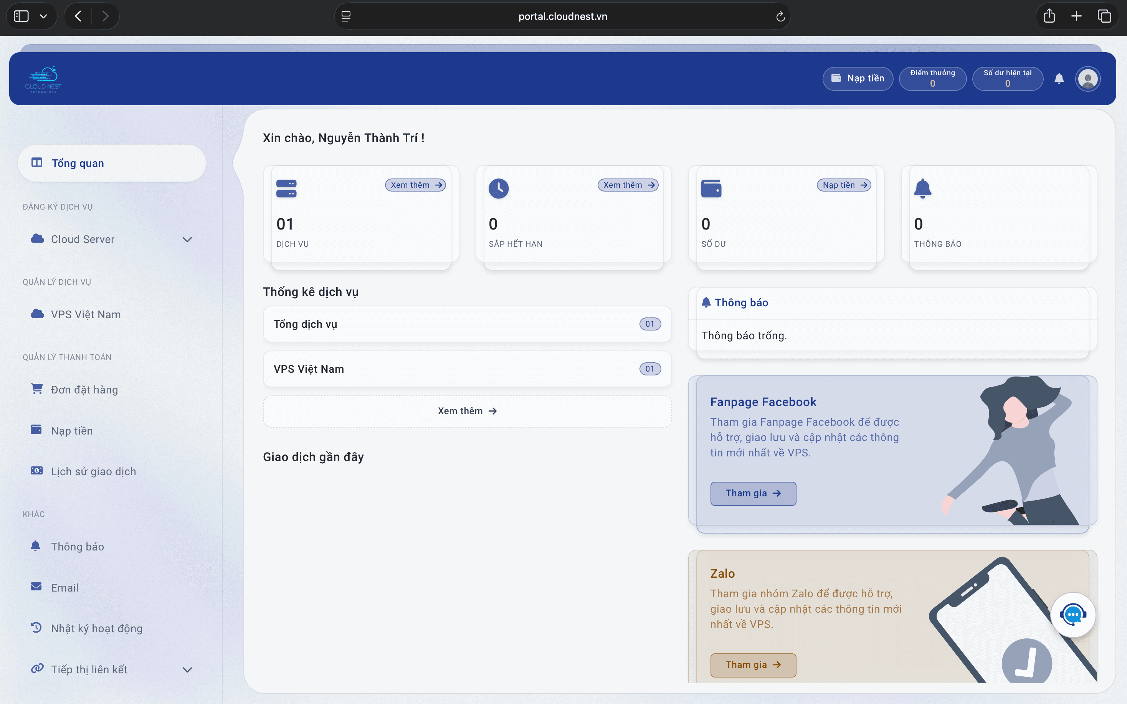This screenshot has width=1127, height=704.
Task: Open the user avatar profile menu
Action: [1087, 79]
